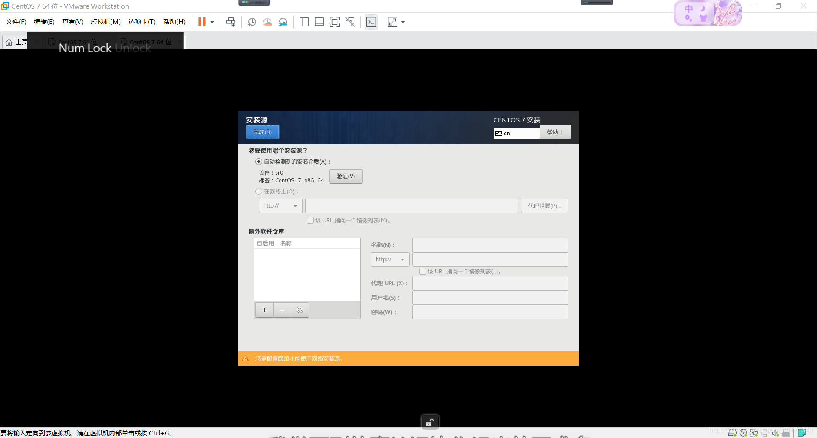Open the http:// protocol dropdown for network source
The width and height of the screenshot is (817, 438).
click(x=280, y=206)
